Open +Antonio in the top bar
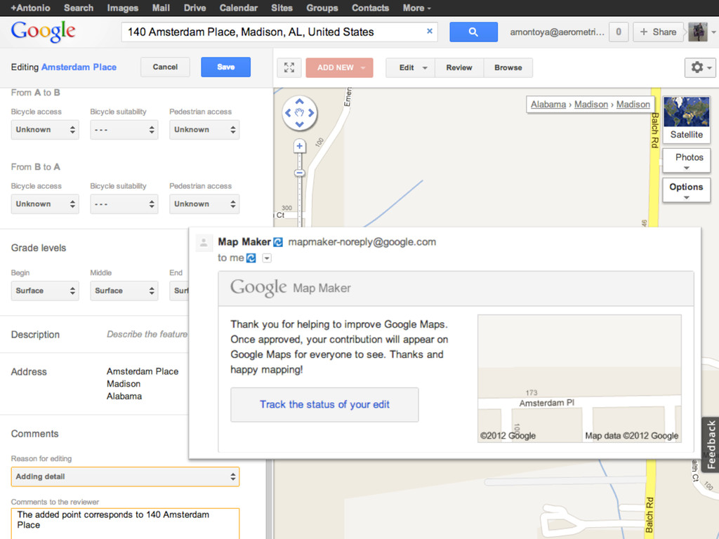The height and width of the screenshot is (539, 719). pos(30,8)
